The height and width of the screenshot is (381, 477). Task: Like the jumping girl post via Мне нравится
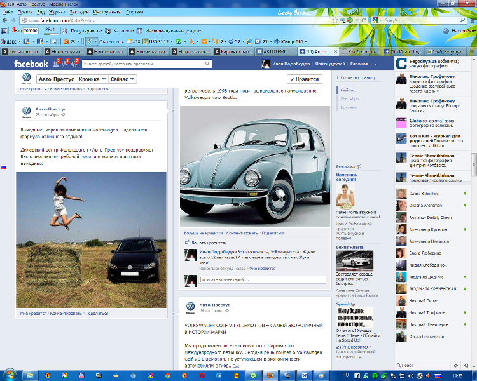33,313
